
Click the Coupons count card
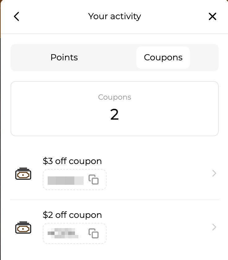point(115,109)
